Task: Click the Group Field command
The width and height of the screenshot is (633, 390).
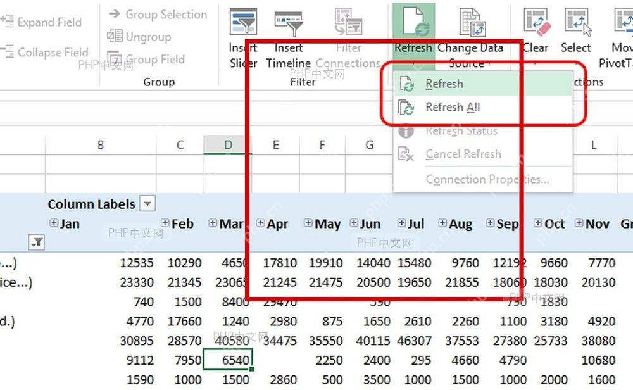Action: click(146, 60)
